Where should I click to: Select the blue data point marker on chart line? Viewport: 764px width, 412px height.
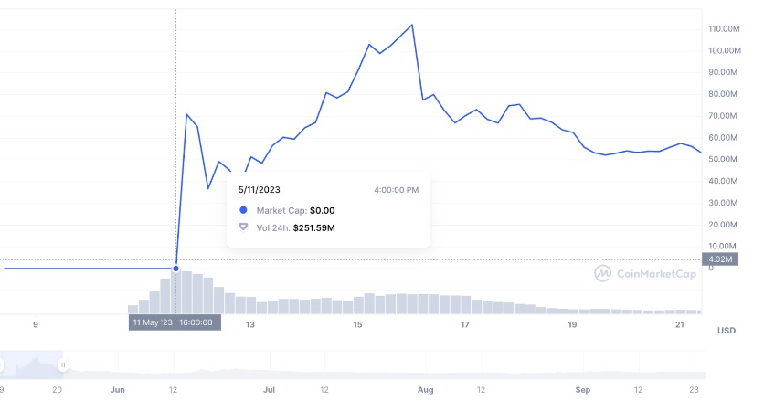175,269
